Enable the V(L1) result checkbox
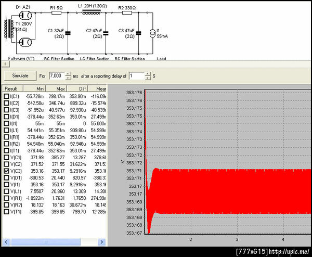 click(x=7, y=191)
